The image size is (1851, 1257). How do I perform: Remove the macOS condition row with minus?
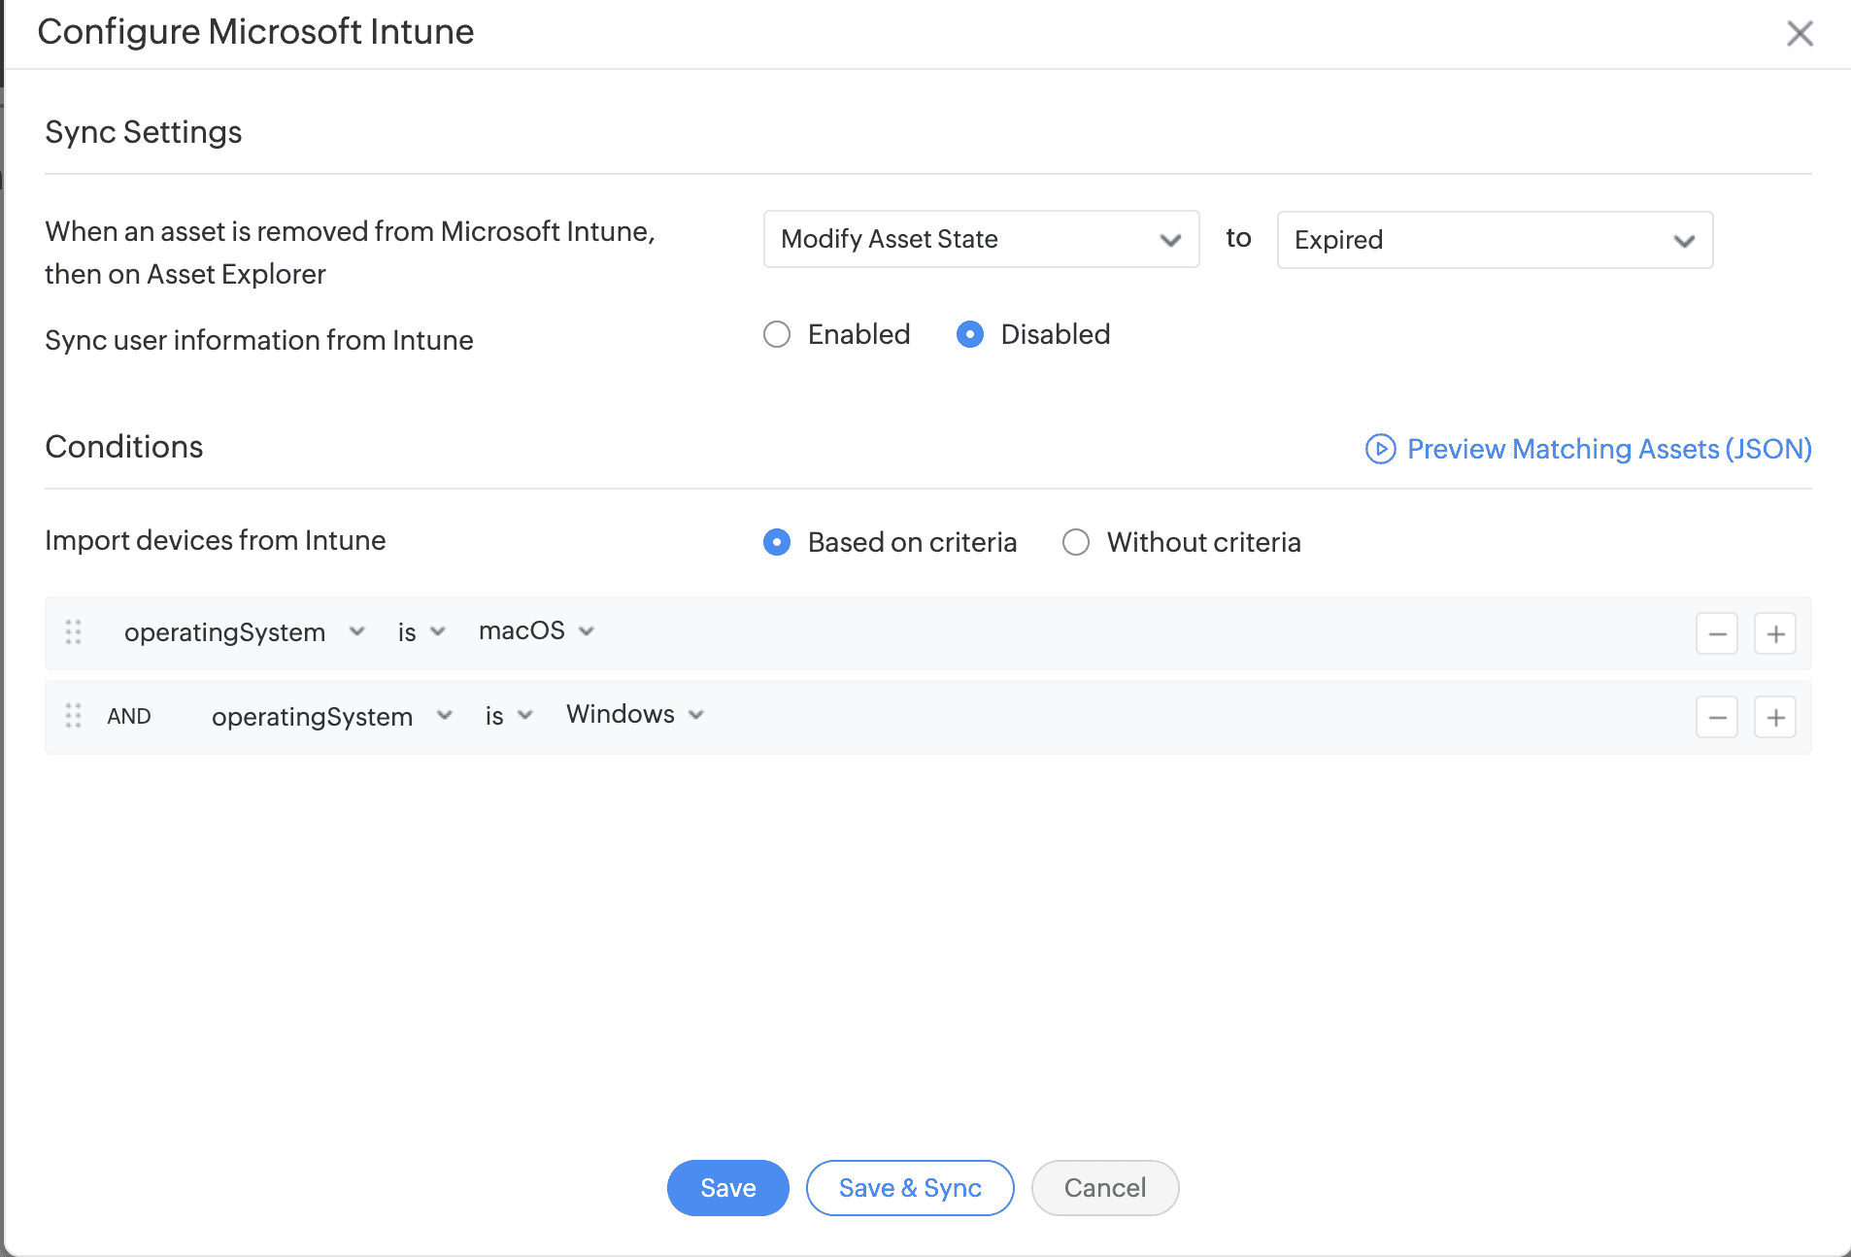[x=1716, y=634]
